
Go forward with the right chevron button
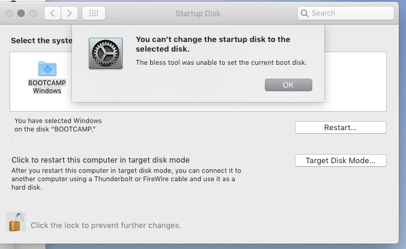pos(69,13)
